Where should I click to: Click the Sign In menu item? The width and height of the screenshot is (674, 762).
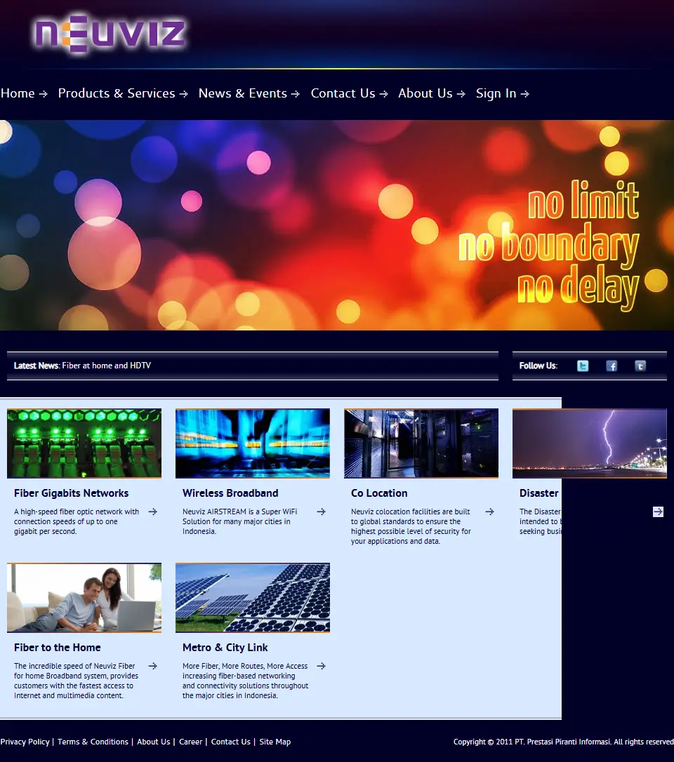(502, 93)
